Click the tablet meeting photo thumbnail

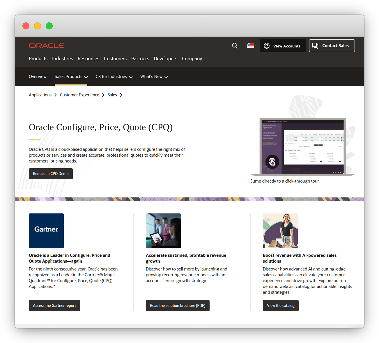click(163, 231)
